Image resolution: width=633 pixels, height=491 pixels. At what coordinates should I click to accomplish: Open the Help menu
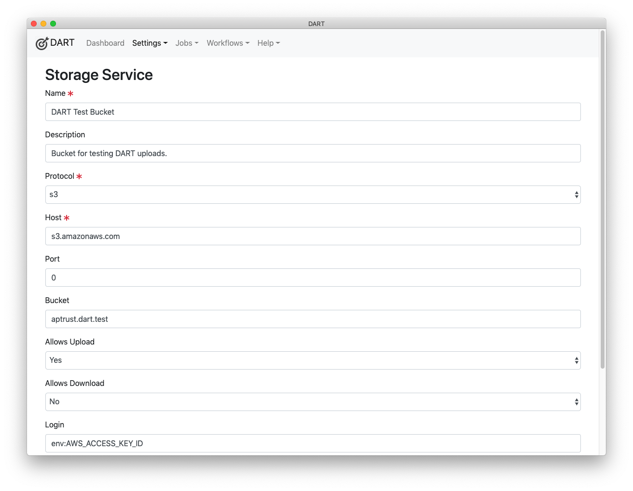coord(266,43)
